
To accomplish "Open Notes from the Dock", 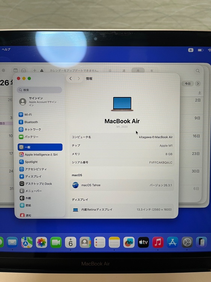I will click(114, 242).
